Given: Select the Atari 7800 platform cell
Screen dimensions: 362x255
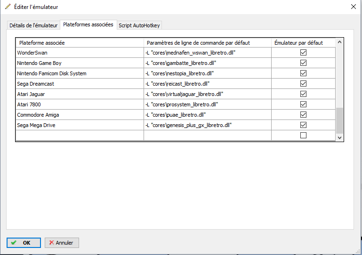Looking at the screenshot, I should pos(80,104).
